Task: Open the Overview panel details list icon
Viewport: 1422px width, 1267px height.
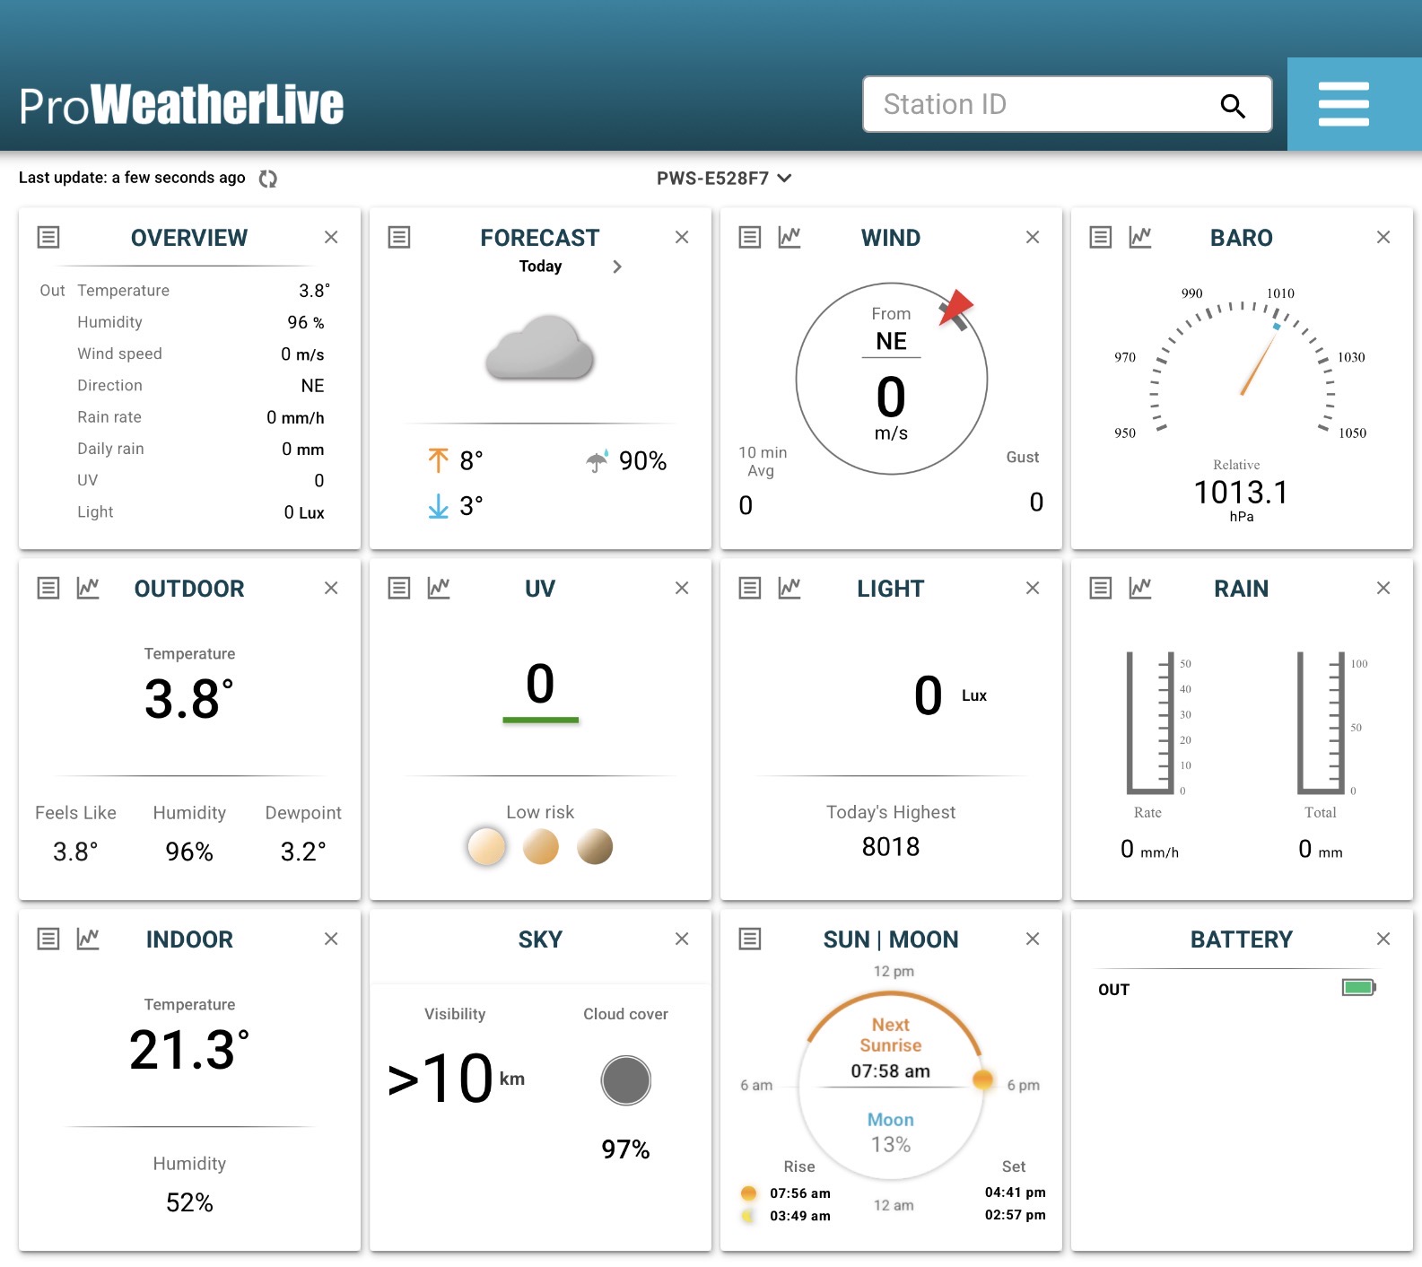Action: [x=48, y=237]
